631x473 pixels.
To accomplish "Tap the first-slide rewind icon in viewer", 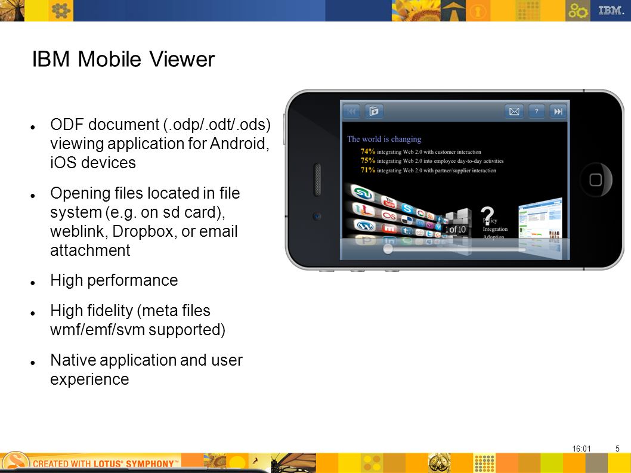I will (352, 111).
